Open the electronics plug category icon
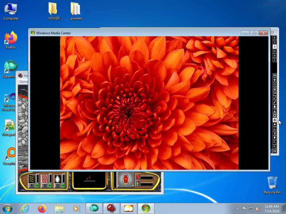286x214 pixels. [275, 80]
